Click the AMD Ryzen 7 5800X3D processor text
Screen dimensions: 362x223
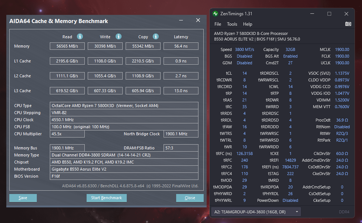click(251, 33)
